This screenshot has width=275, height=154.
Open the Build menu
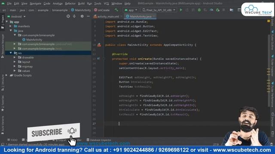[x=81, y=3]
